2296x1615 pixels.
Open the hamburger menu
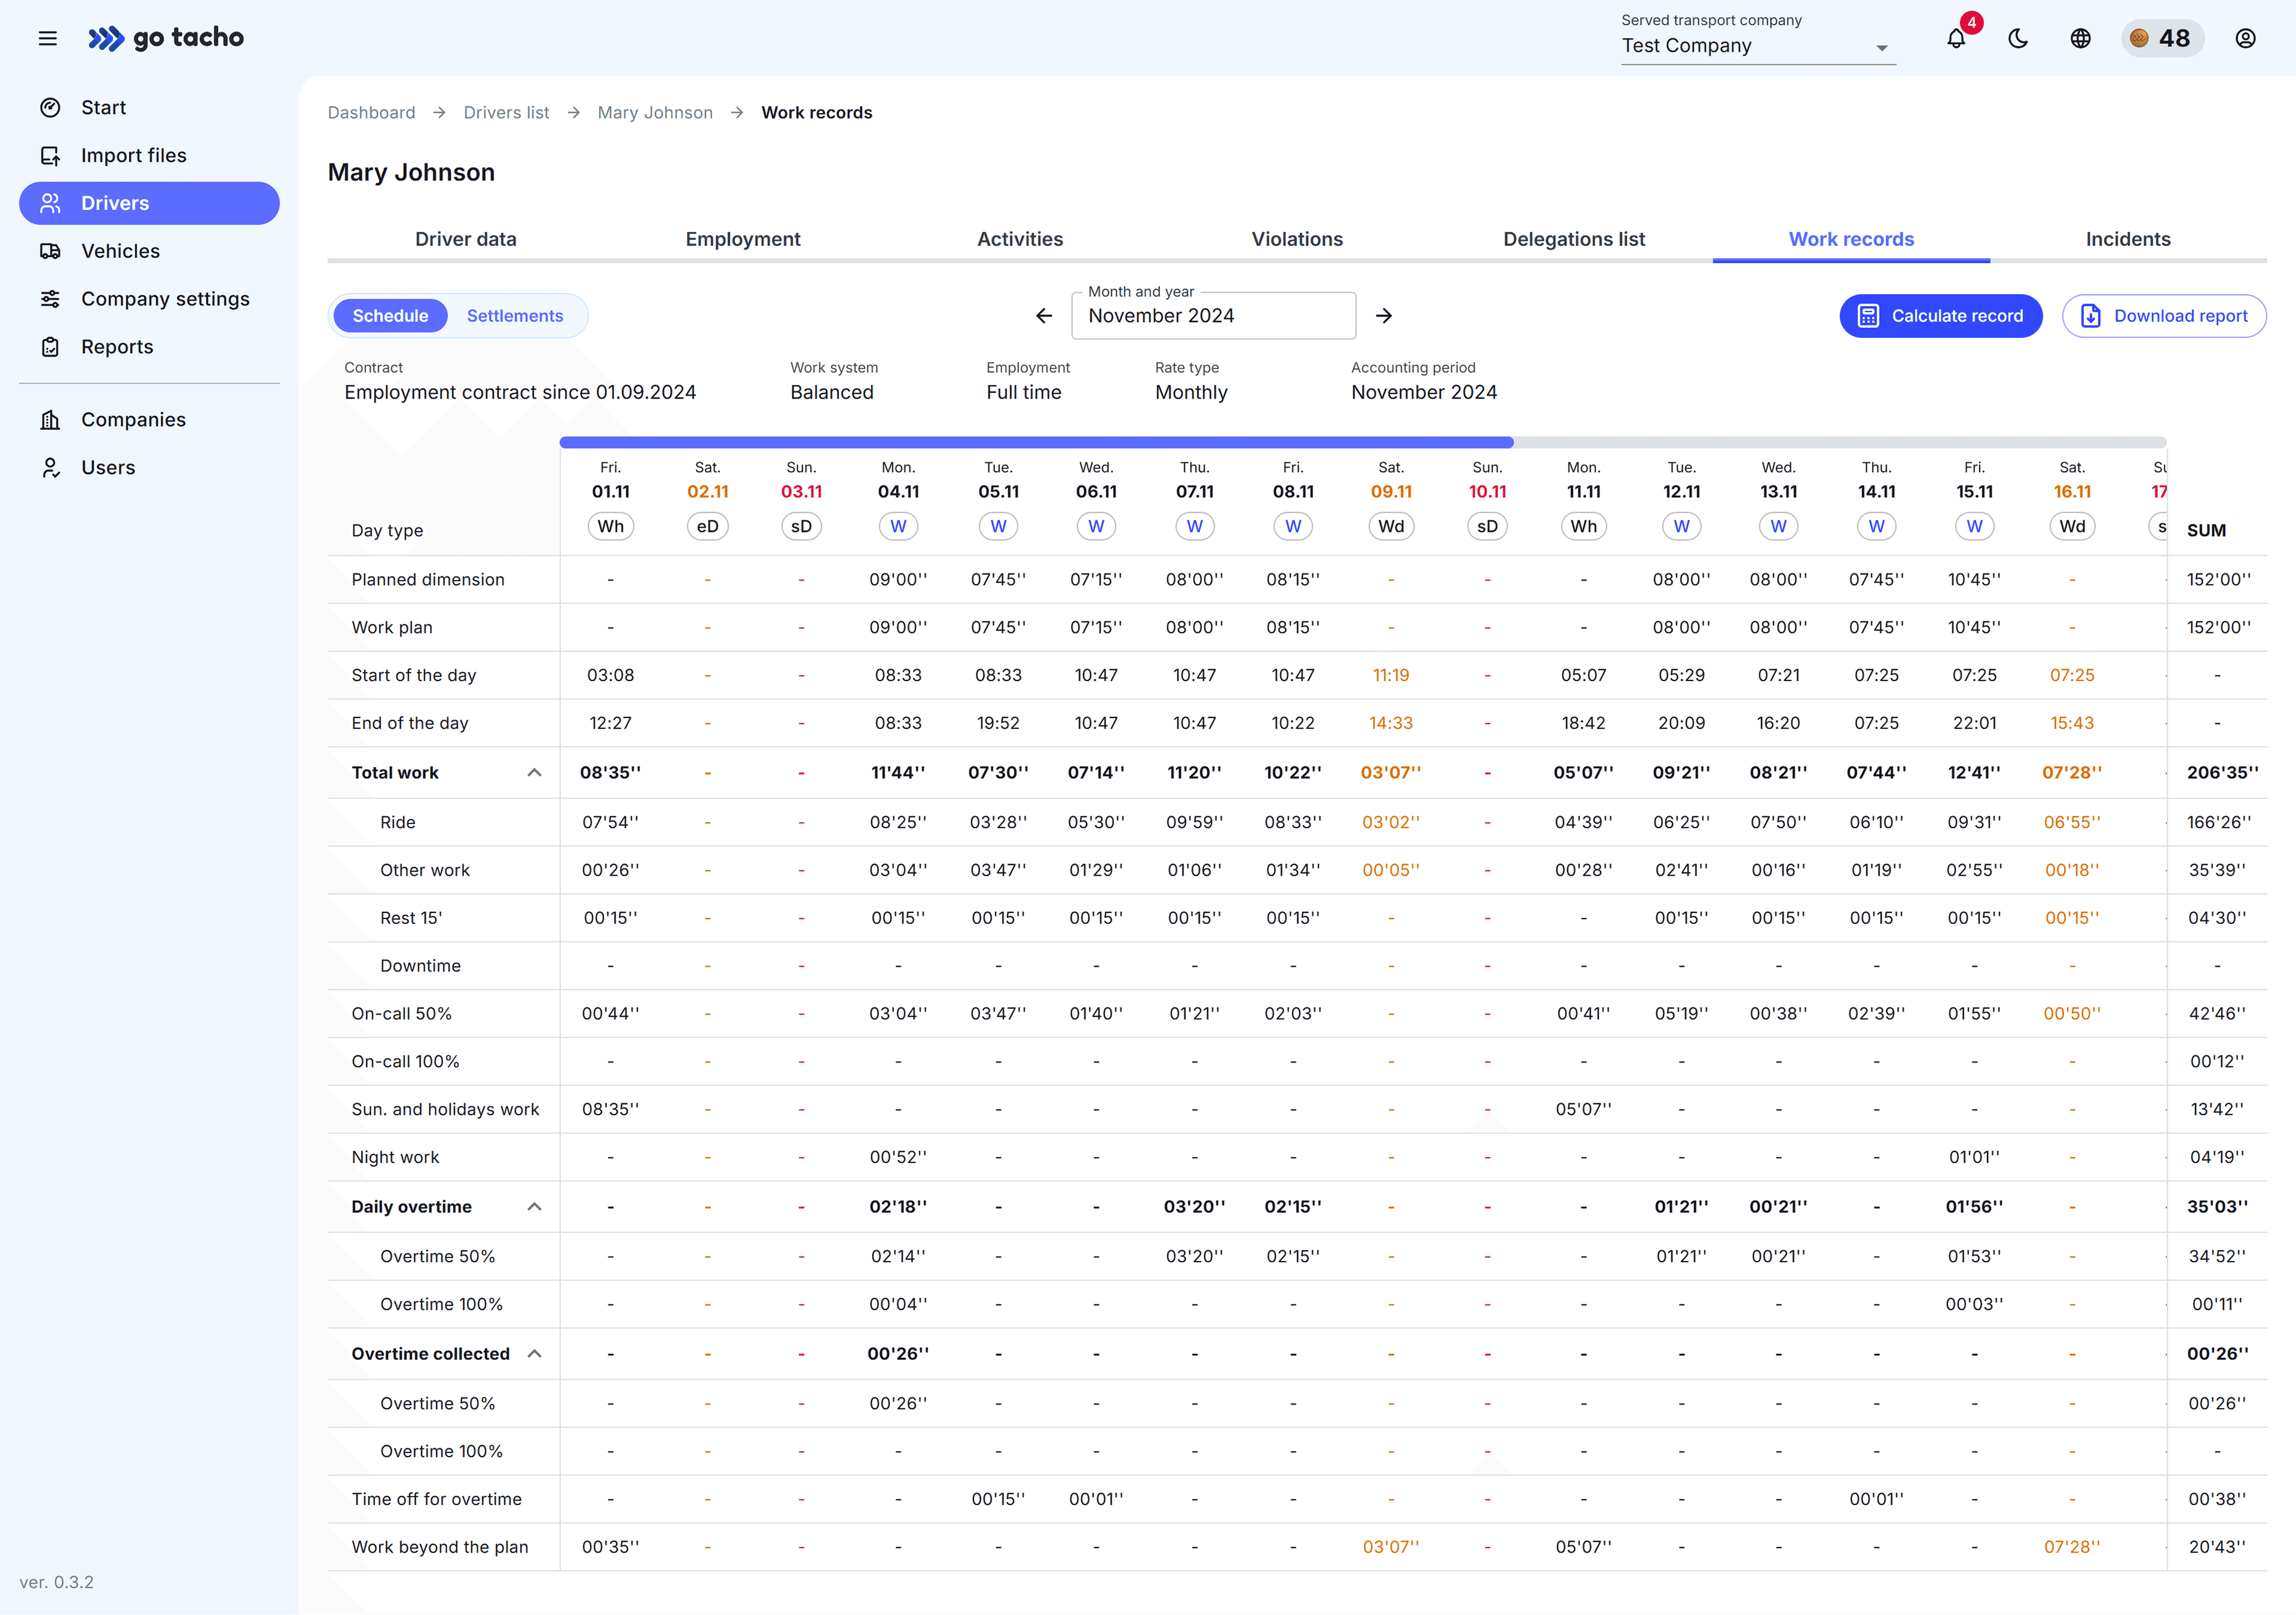48,38
